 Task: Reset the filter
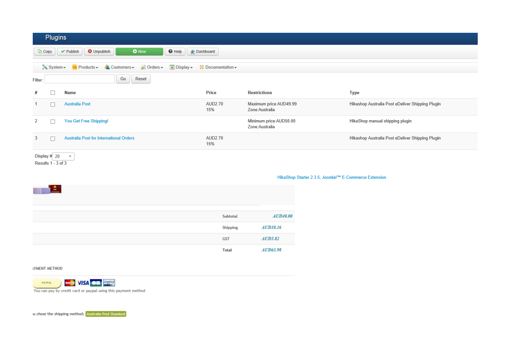point(141,79)
